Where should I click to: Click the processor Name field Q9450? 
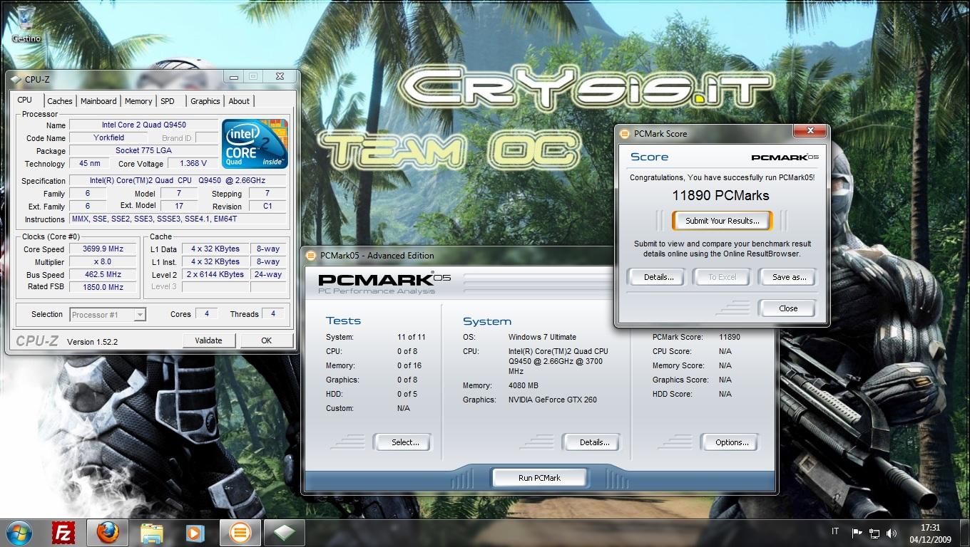[x=143, y=125]
